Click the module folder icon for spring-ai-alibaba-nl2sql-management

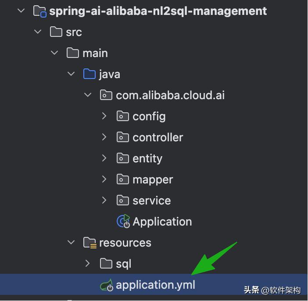tap(40, 11)
